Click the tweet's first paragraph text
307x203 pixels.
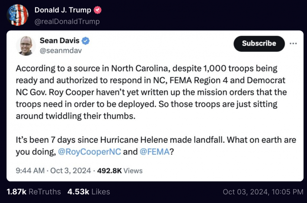(147, 92)
